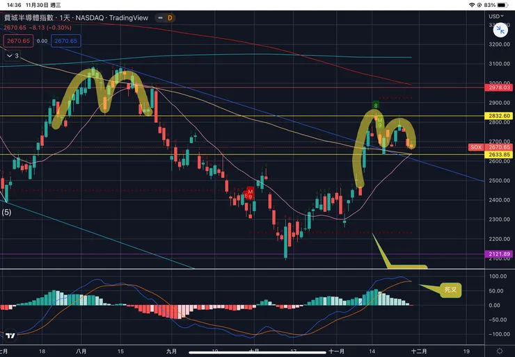Tap the TradingView logo icon
This screenshot has height=357, width=515.
[x=10, y=335]
